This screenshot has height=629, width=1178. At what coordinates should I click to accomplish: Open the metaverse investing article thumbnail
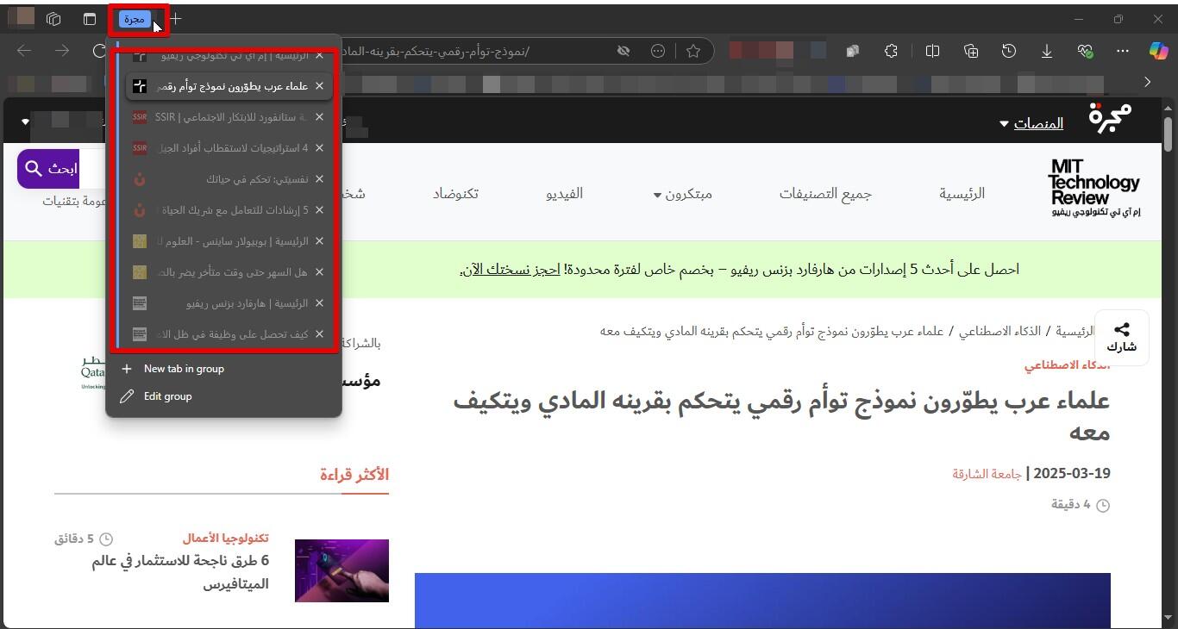[341, 570]
